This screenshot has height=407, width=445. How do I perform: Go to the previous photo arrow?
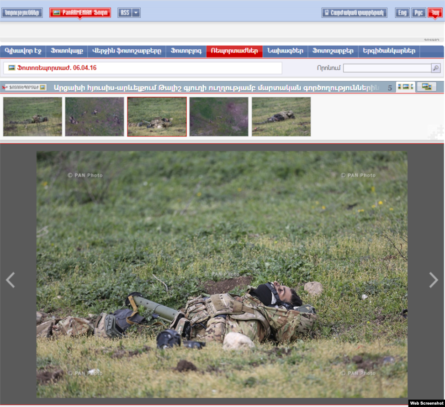11,280
